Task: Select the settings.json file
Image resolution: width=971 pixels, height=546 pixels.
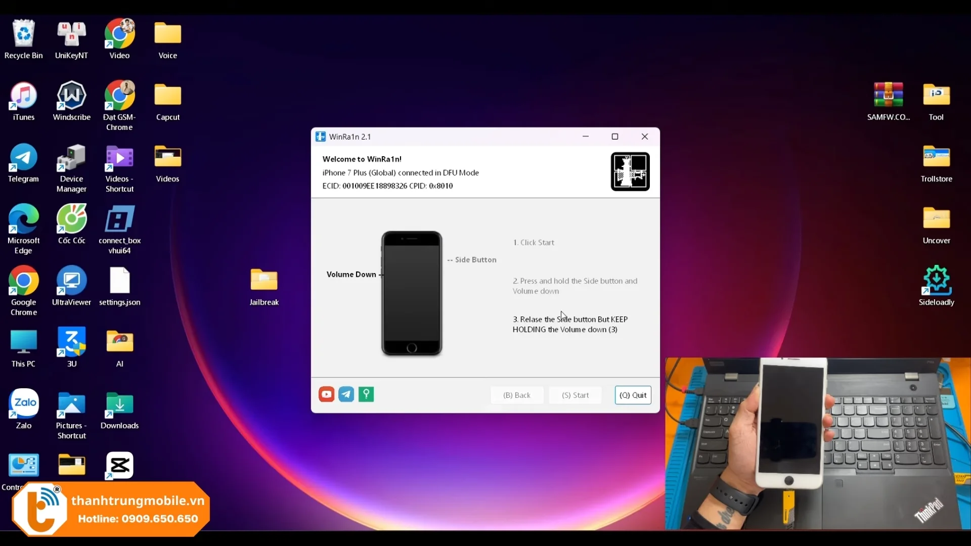Action: pos(120,286)
